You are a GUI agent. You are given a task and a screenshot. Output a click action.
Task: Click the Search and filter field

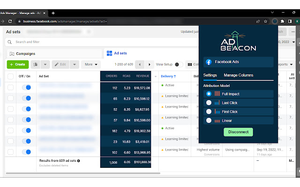102,42
